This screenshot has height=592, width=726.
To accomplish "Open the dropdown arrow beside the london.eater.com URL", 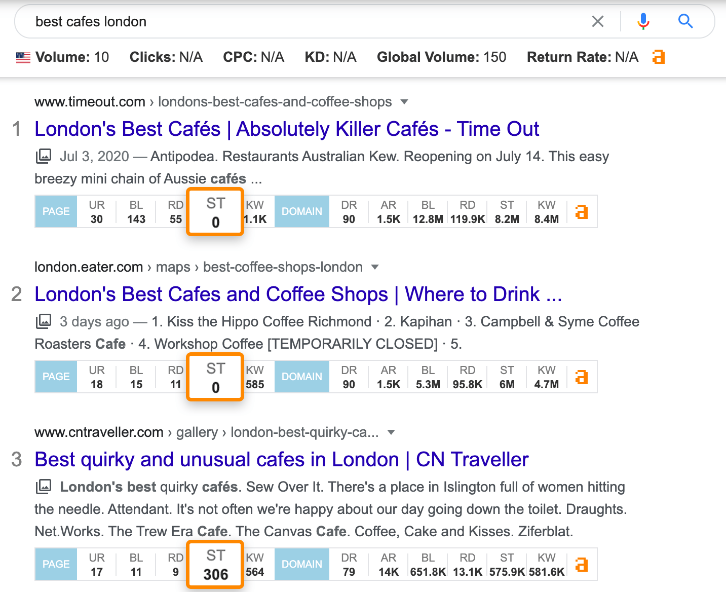I will pyautogui.click(x=375, y=267).
